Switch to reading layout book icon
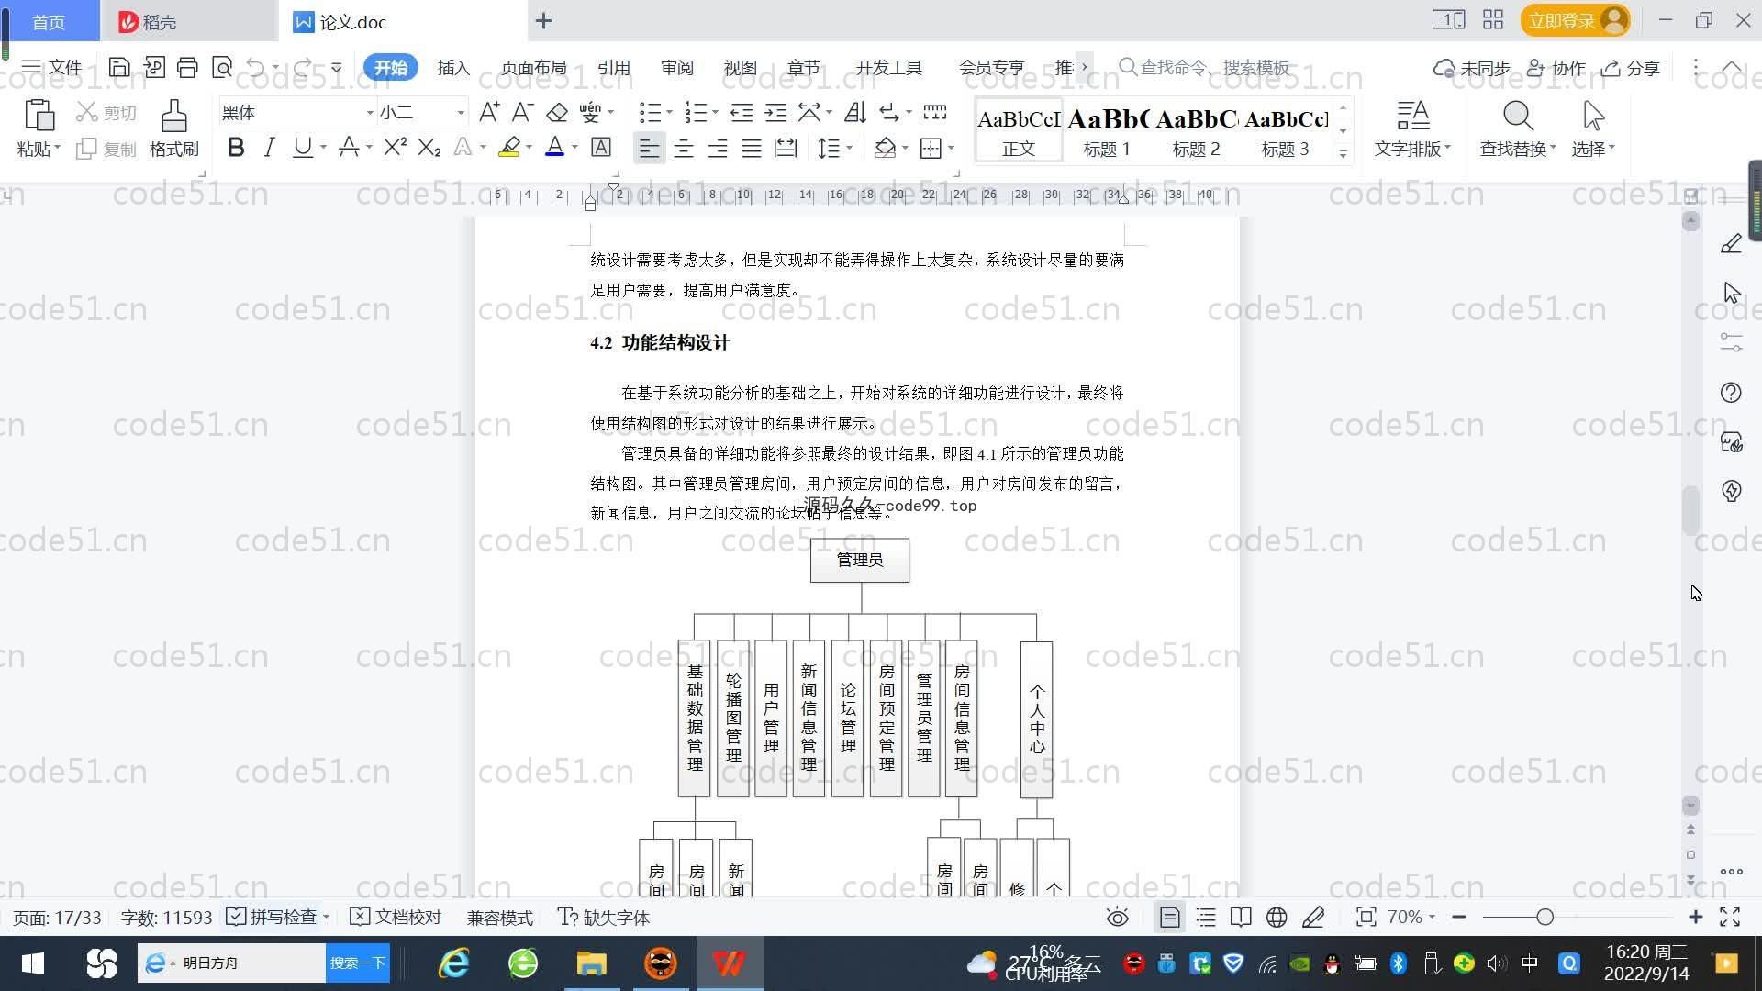 [x=1241, y=917]
